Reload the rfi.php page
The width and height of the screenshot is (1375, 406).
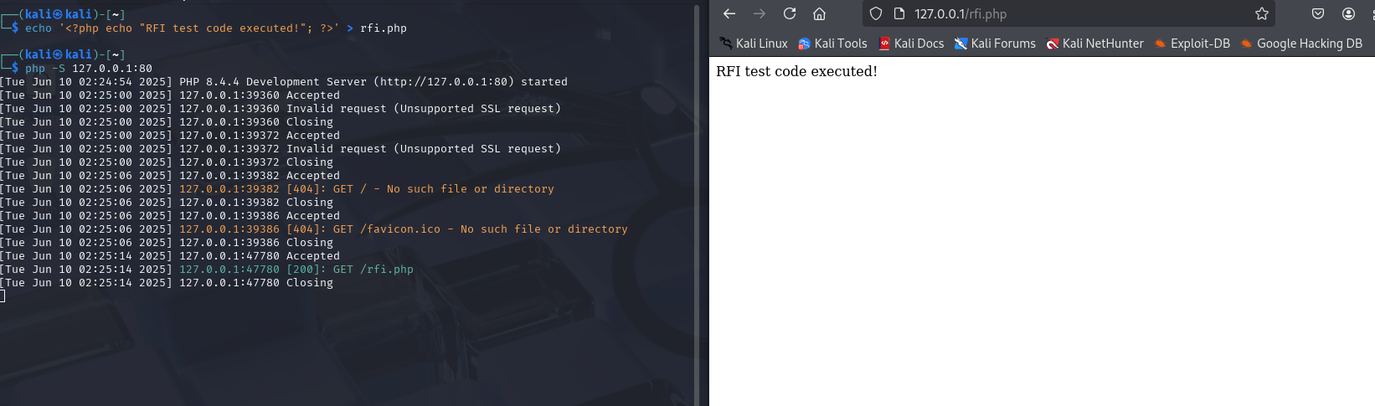pyautogui.click(x=790, y=13)
